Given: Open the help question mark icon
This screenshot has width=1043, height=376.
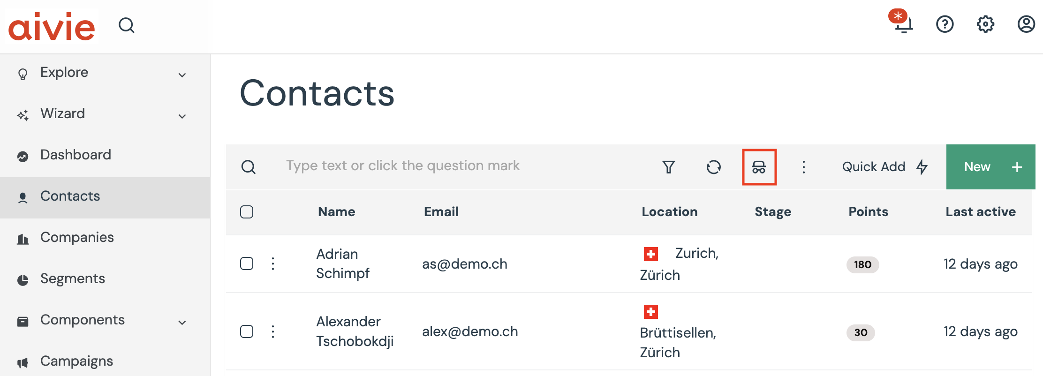Looking at the screenshot, I should (x=945, y=24).
